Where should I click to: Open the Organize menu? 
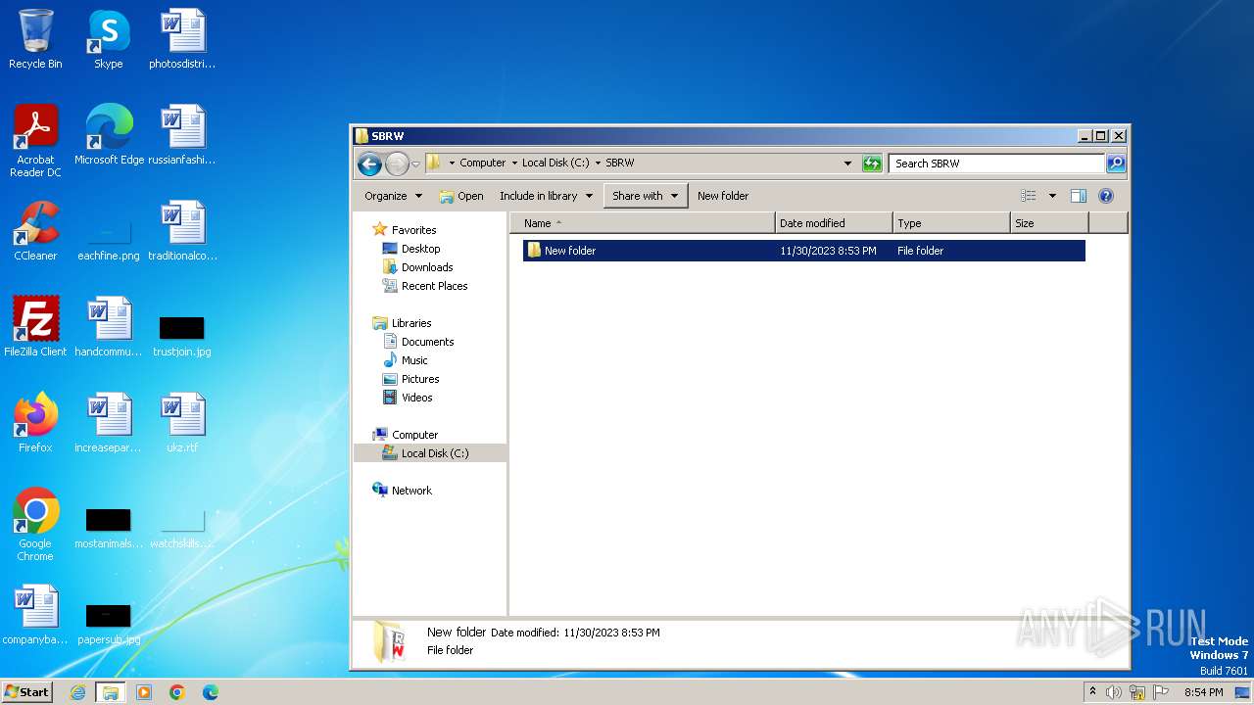393,196
